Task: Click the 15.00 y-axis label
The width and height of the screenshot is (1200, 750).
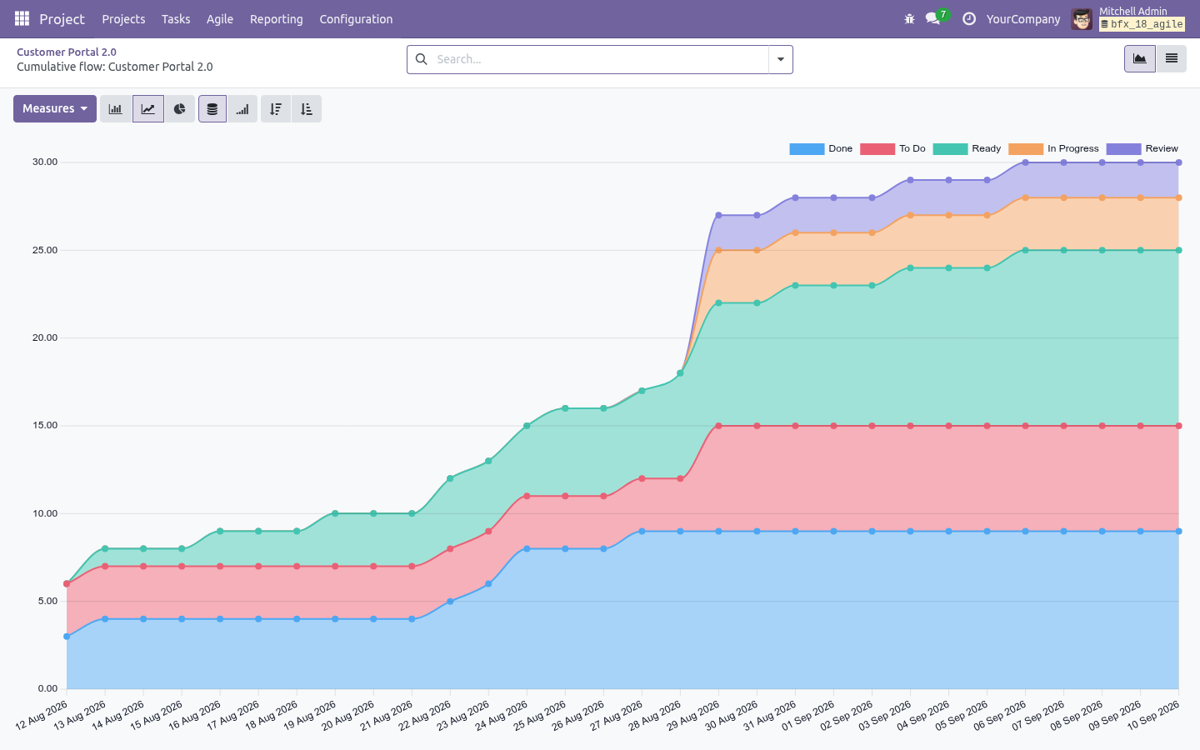Action: point(45,425)
